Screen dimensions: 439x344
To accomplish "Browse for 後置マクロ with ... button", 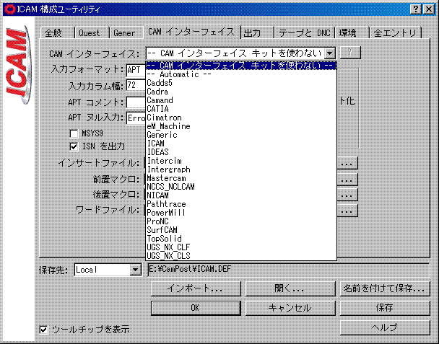I will pos(347,195).
